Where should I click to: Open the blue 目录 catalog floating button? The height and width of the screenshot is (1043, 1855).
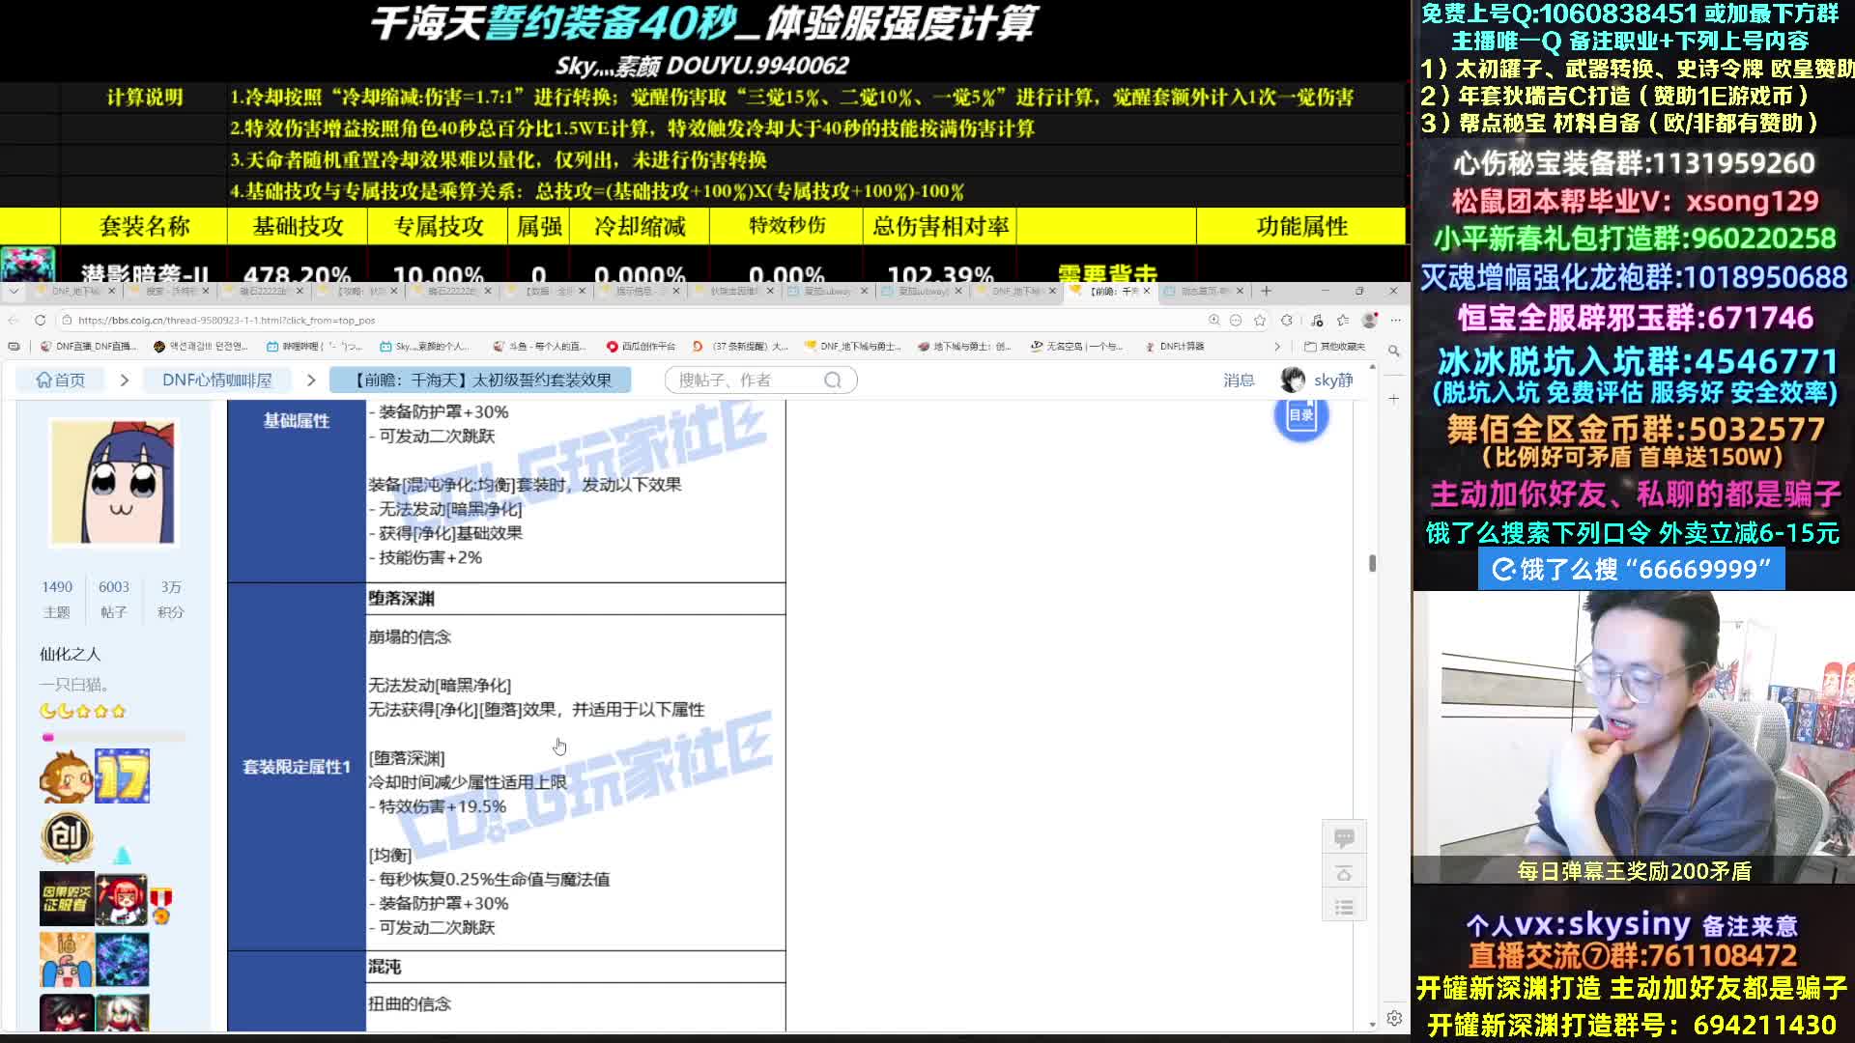1301,415
